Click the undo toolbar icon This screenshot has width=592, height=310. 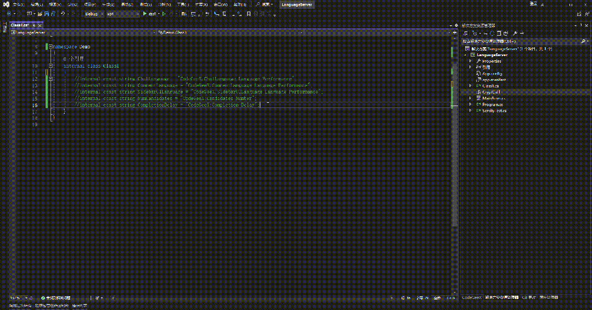point(63,14)
